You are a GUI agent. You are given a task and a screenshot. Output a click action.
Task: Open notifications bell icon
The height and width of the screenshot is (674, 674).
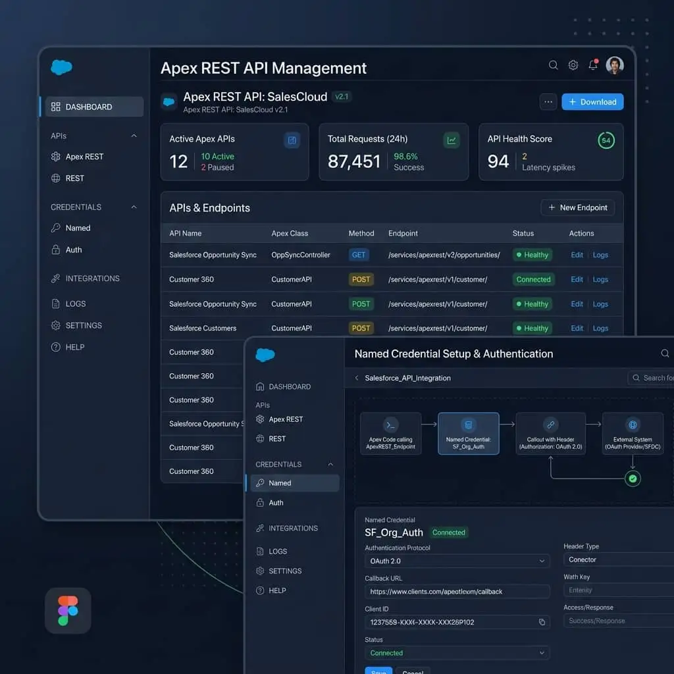(593, 65)
